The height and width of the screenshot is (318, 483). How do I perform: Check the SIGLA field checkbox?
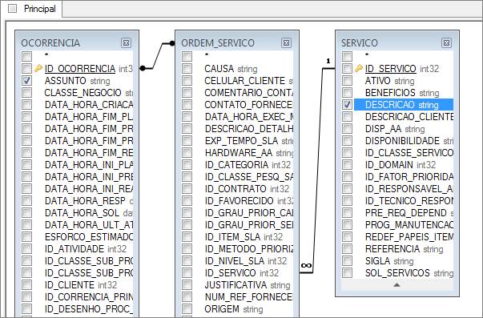point(347,261)
